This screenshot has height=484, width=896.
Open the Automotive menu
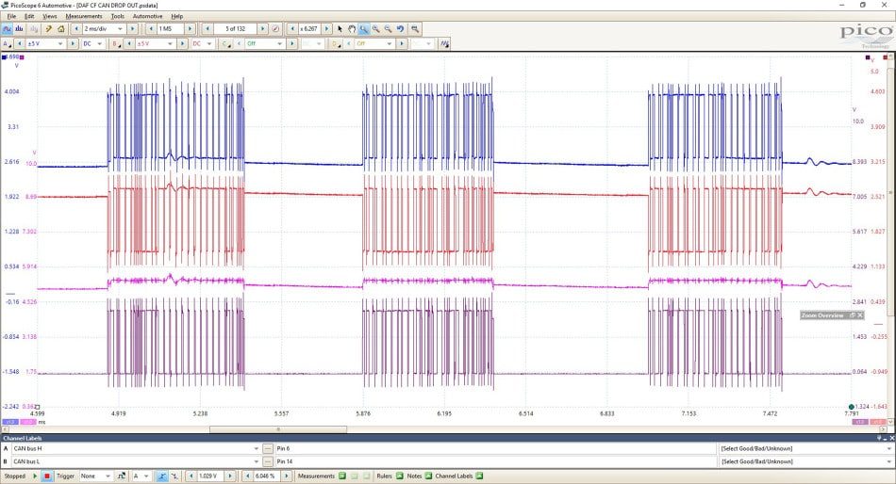pos(147,17)
